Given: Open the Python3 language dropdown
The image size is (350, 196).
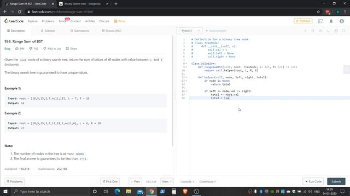Looking at the screenshot, I should (x=189, y=30).
